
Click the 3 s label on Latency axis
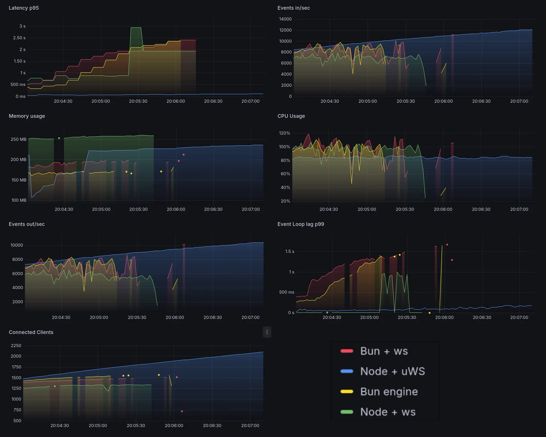[x=22, y=26]
